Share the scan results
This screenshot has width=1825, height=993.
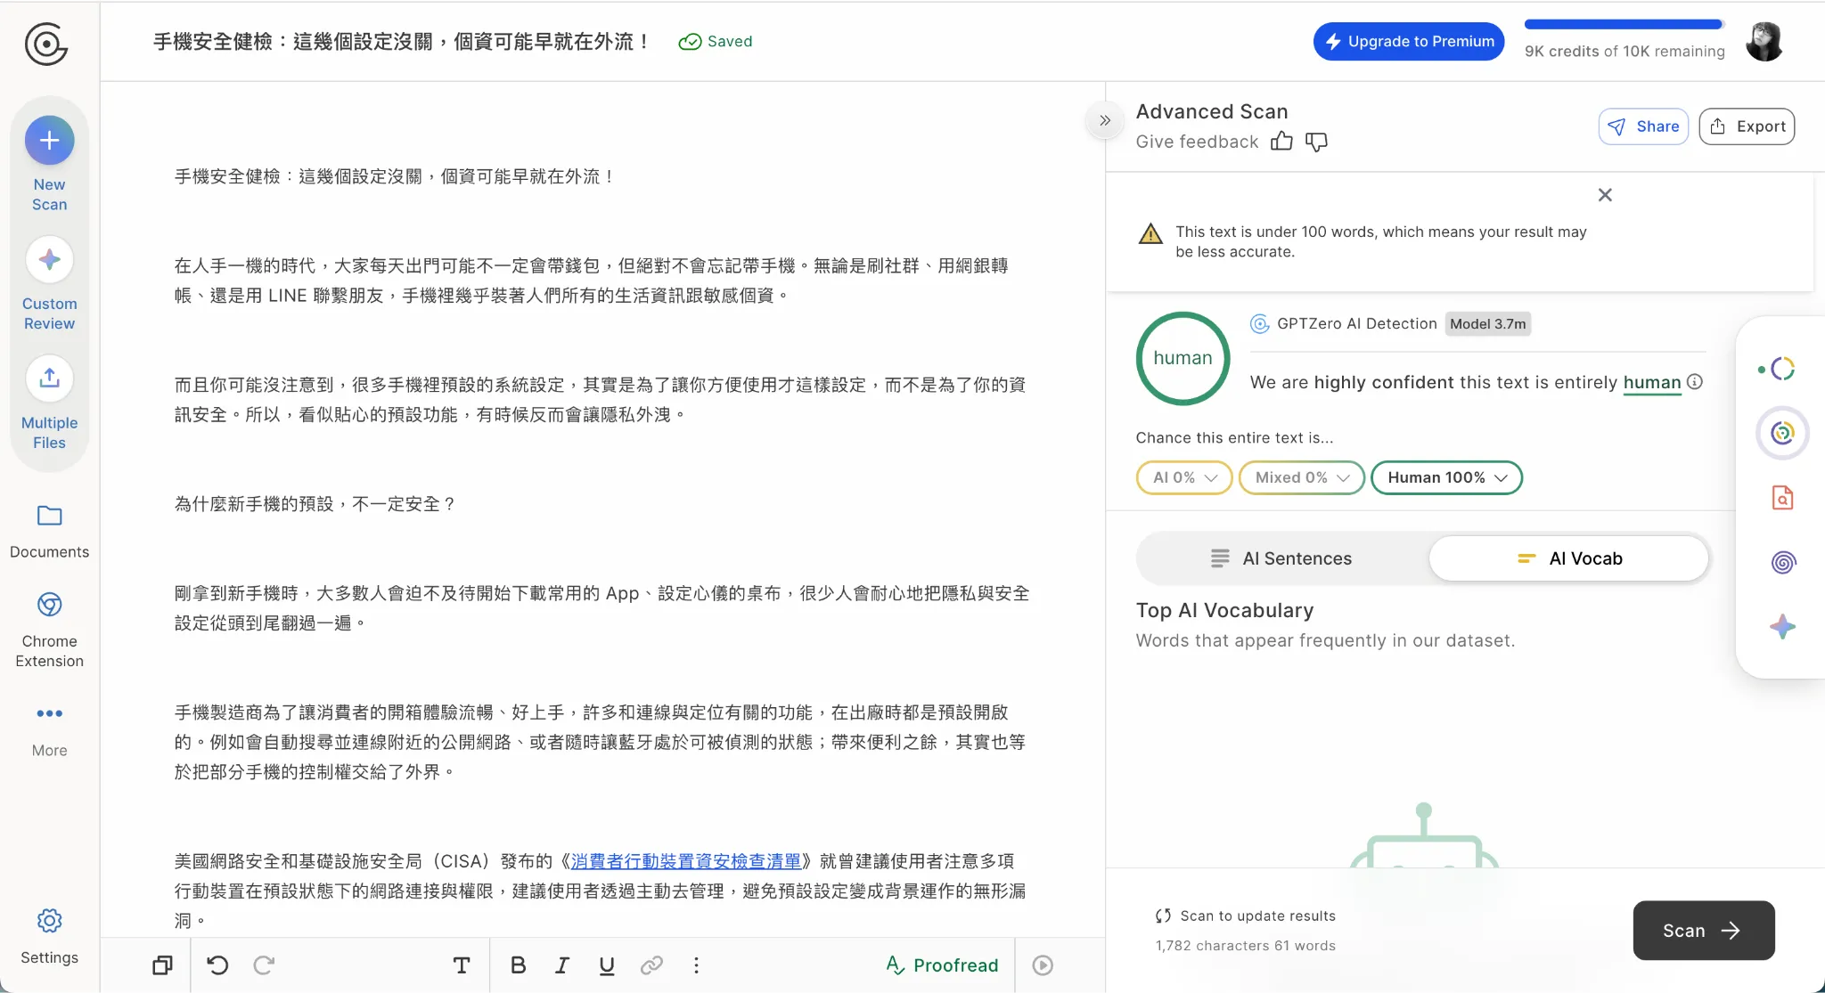1643,126
